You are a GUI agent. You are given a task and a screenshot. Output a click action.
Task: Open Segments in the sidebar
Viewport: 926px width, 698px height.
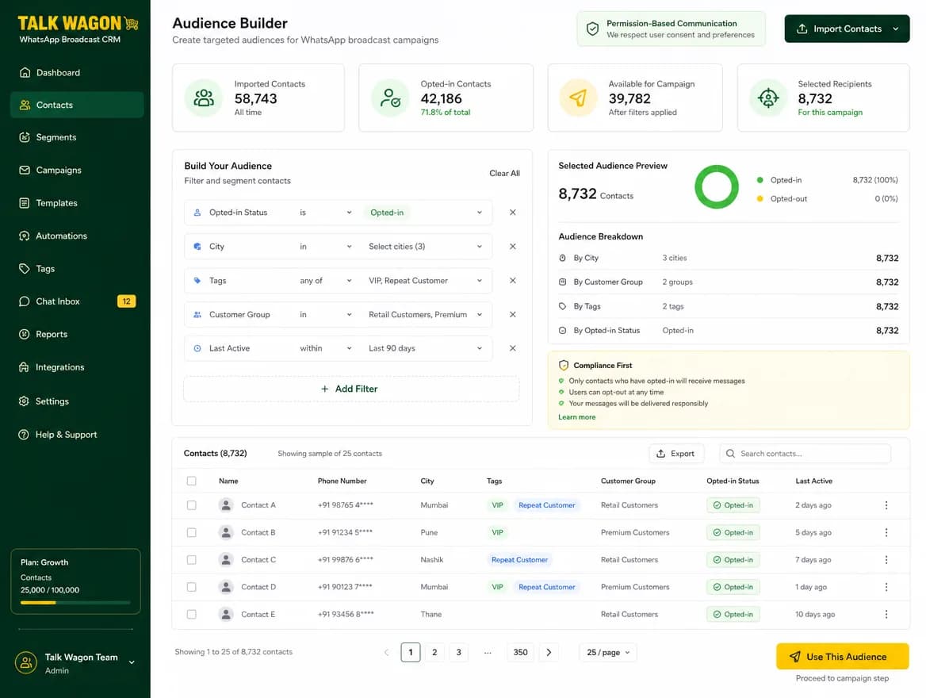click(x=77, y=137)
